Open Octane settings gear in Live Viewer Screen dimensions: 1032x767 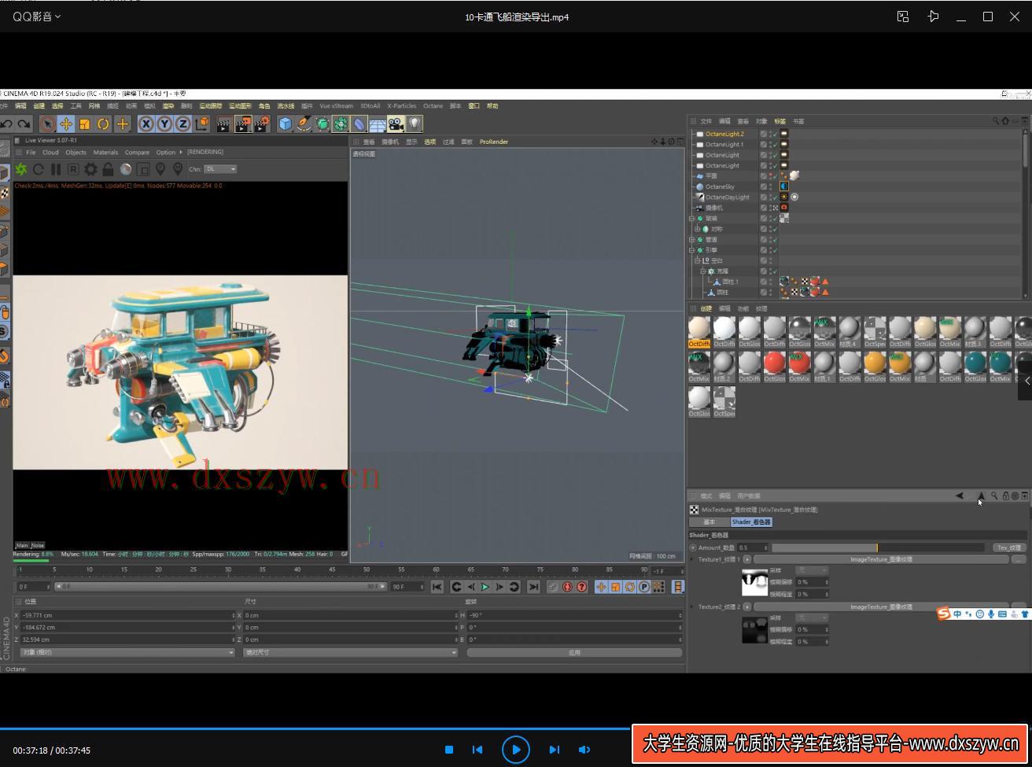click(90, 169)
